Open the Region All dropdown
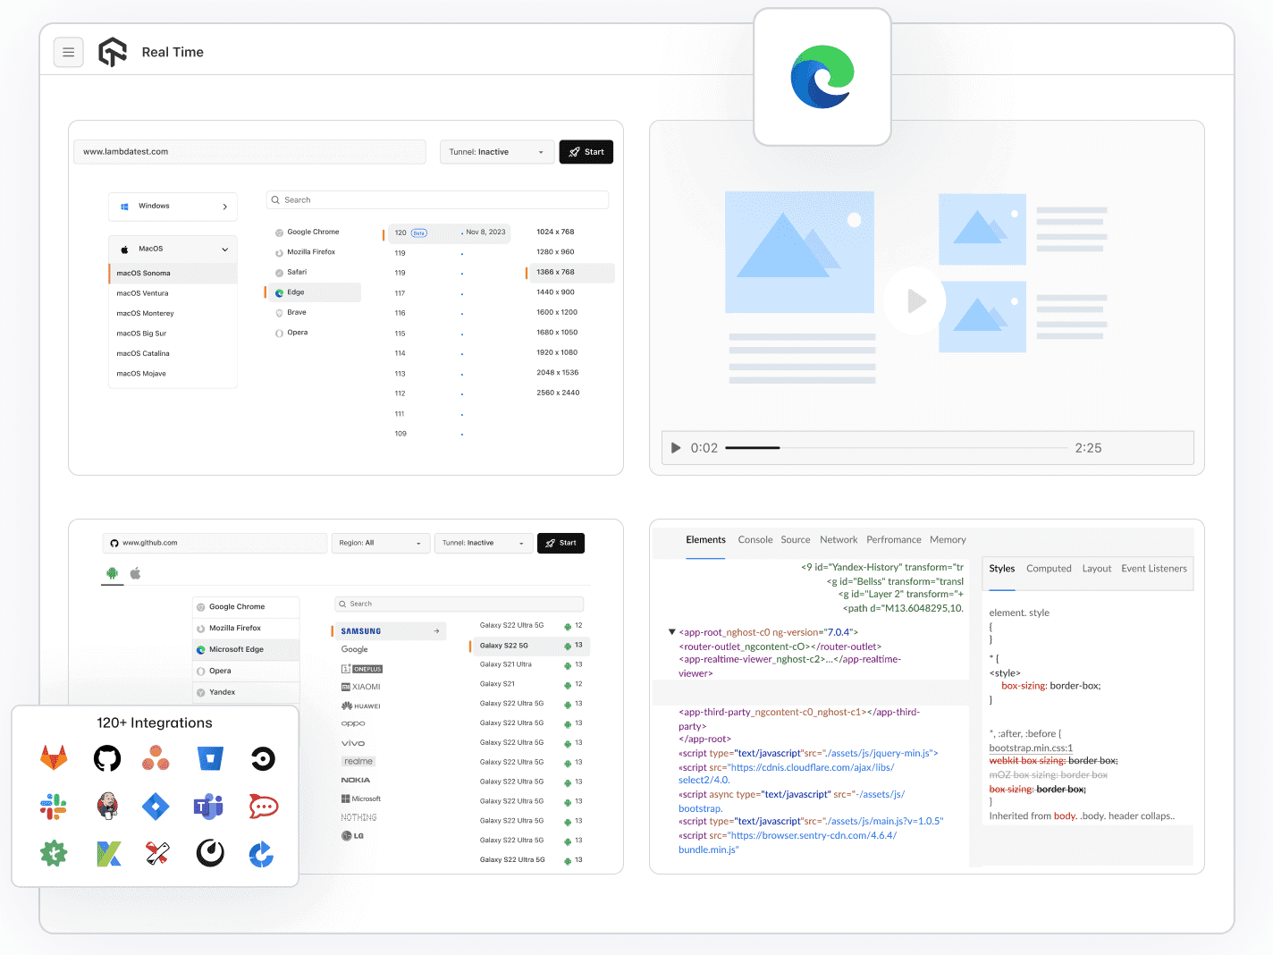 [x=381, y=543]
